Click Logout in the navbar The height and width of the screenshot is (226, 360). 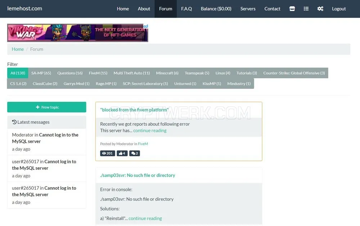339,9
